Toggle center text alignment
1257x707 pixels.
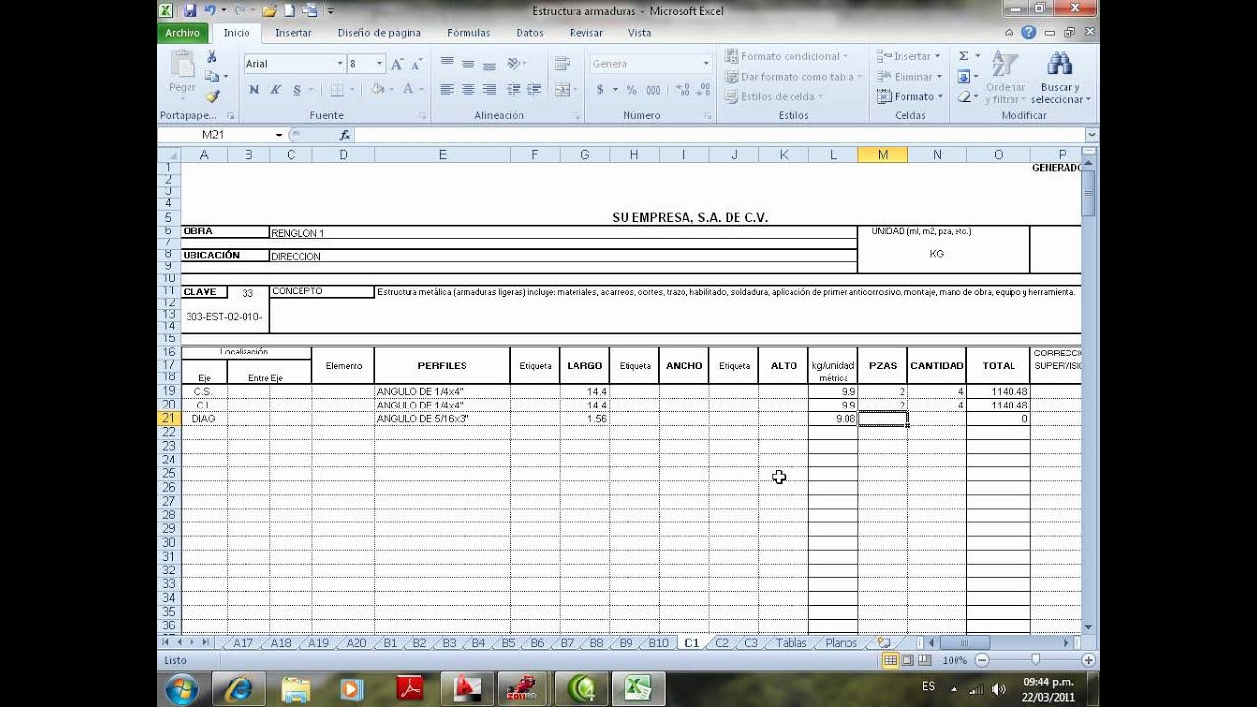point(467,90)
